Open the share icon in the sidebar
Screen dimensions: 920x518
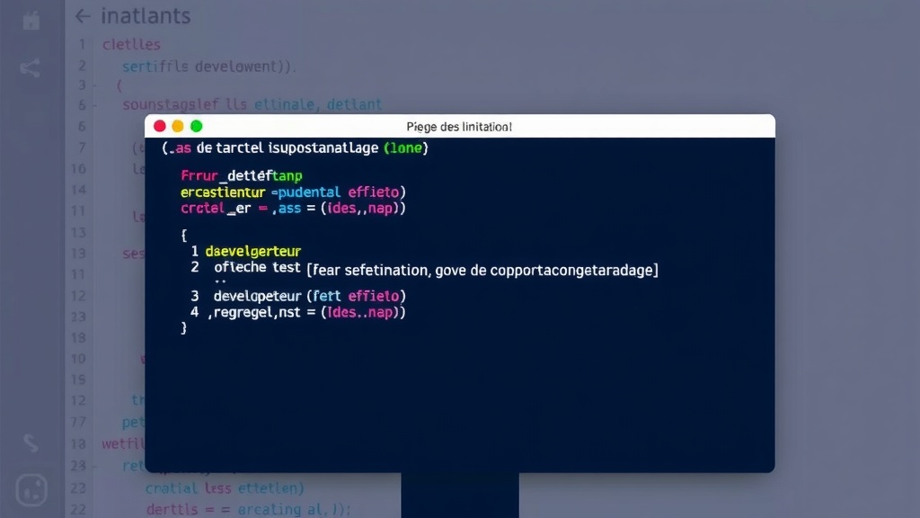point(31,67)
